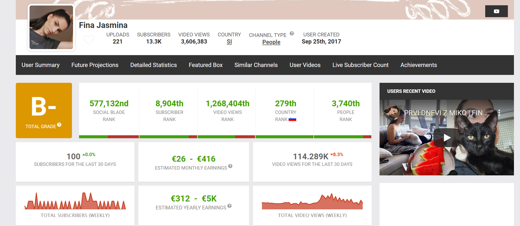This screenshot has height=226, width=520.
Task: Click the heart favorite icon
Action: click(x=89, y=40)
